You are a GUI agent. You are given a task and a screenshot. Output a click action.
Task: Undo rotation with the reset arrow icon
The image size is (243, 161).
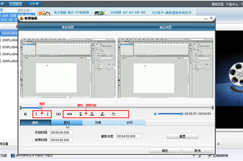114,114
